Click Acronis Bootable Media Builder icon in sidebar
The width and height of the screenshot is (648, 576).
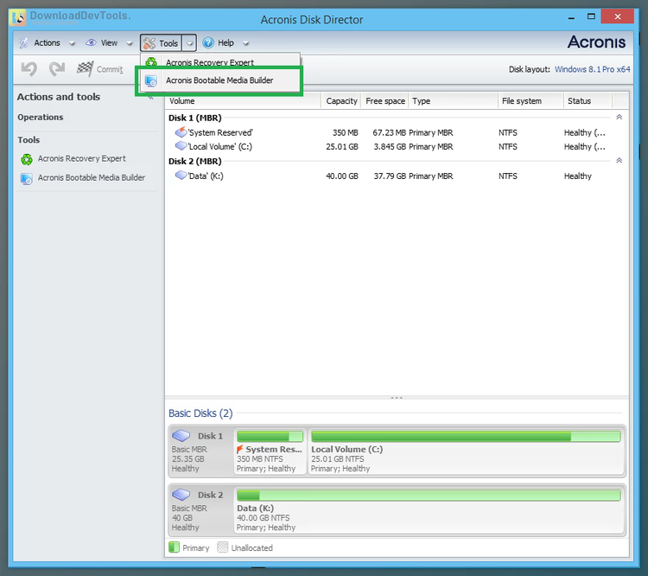tap(27, 178)
